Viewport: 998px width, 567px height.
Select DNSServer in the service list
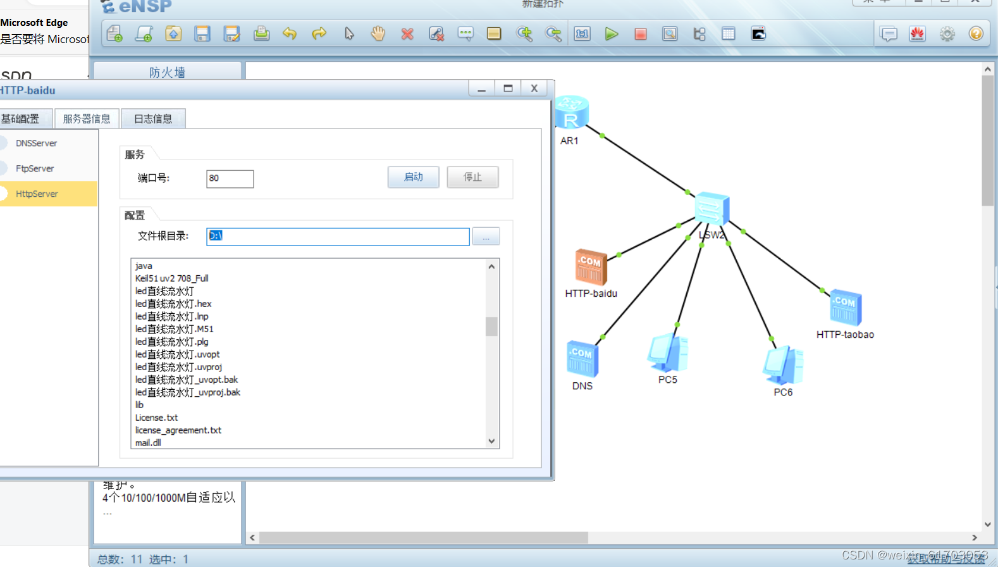(49, 143)
